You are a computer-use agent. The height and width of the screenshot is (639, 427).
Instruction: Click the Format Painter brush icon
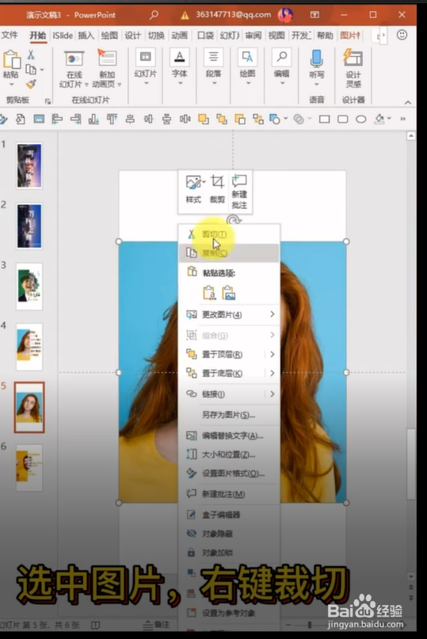(x=31, y=84)
